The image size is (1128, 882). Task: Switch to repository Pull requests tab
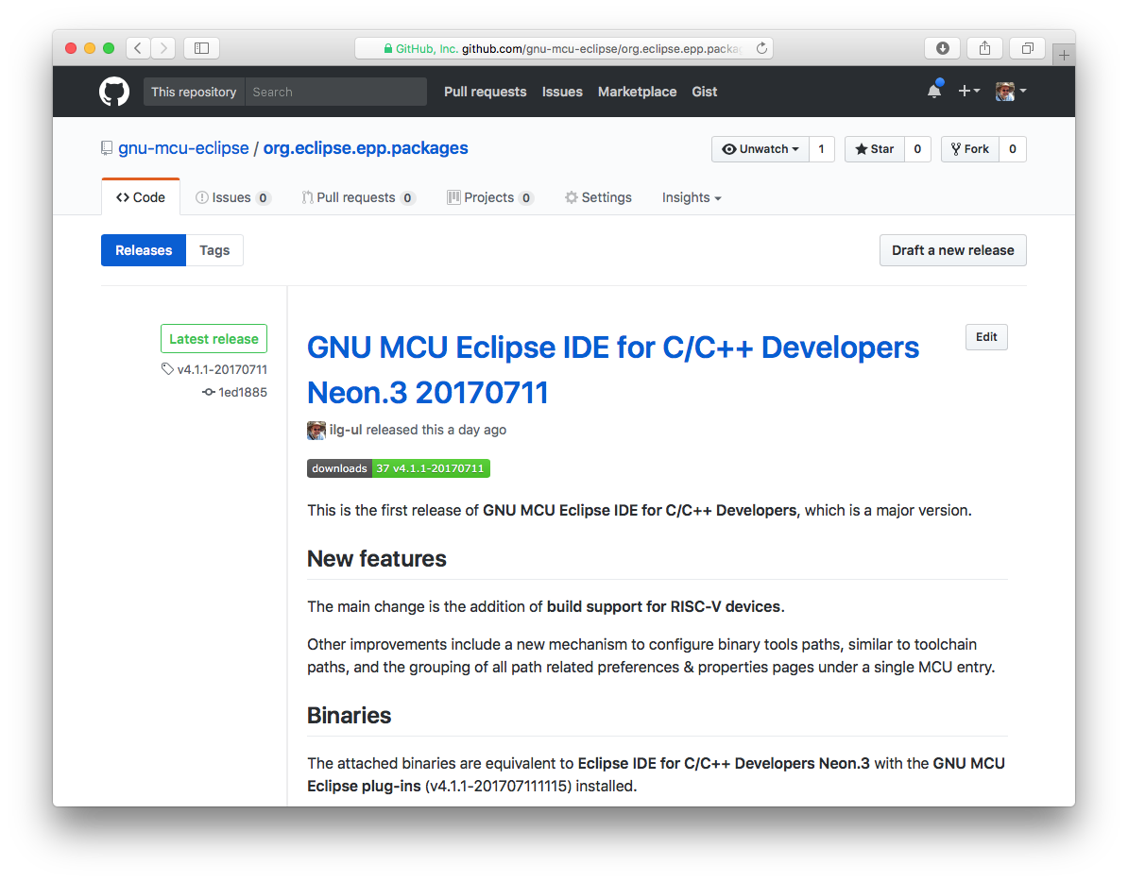(x=358, y=197)
